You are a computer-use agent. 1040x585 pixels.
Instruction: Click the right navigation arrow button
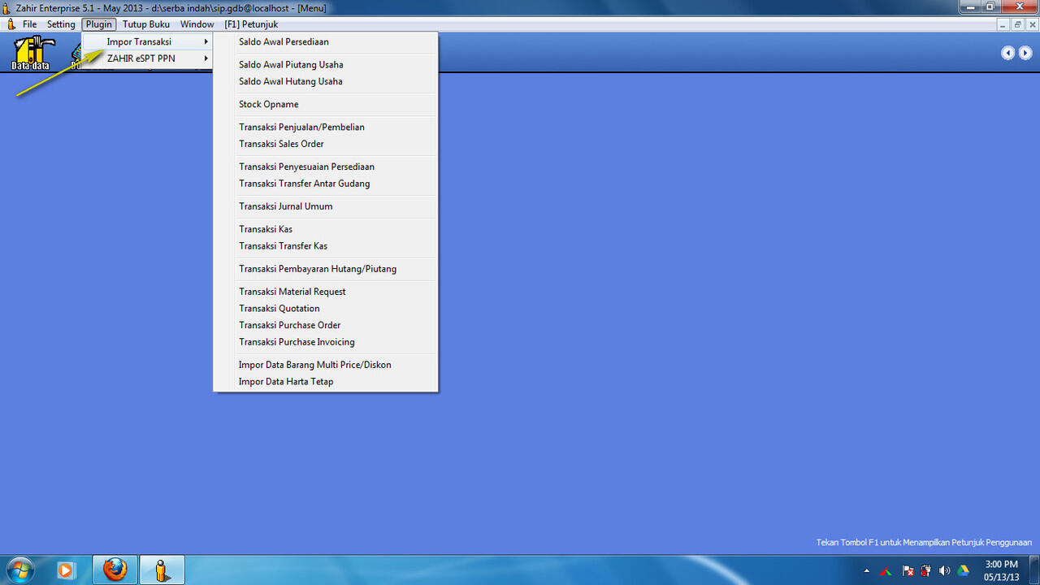[x=1025, y=53]
